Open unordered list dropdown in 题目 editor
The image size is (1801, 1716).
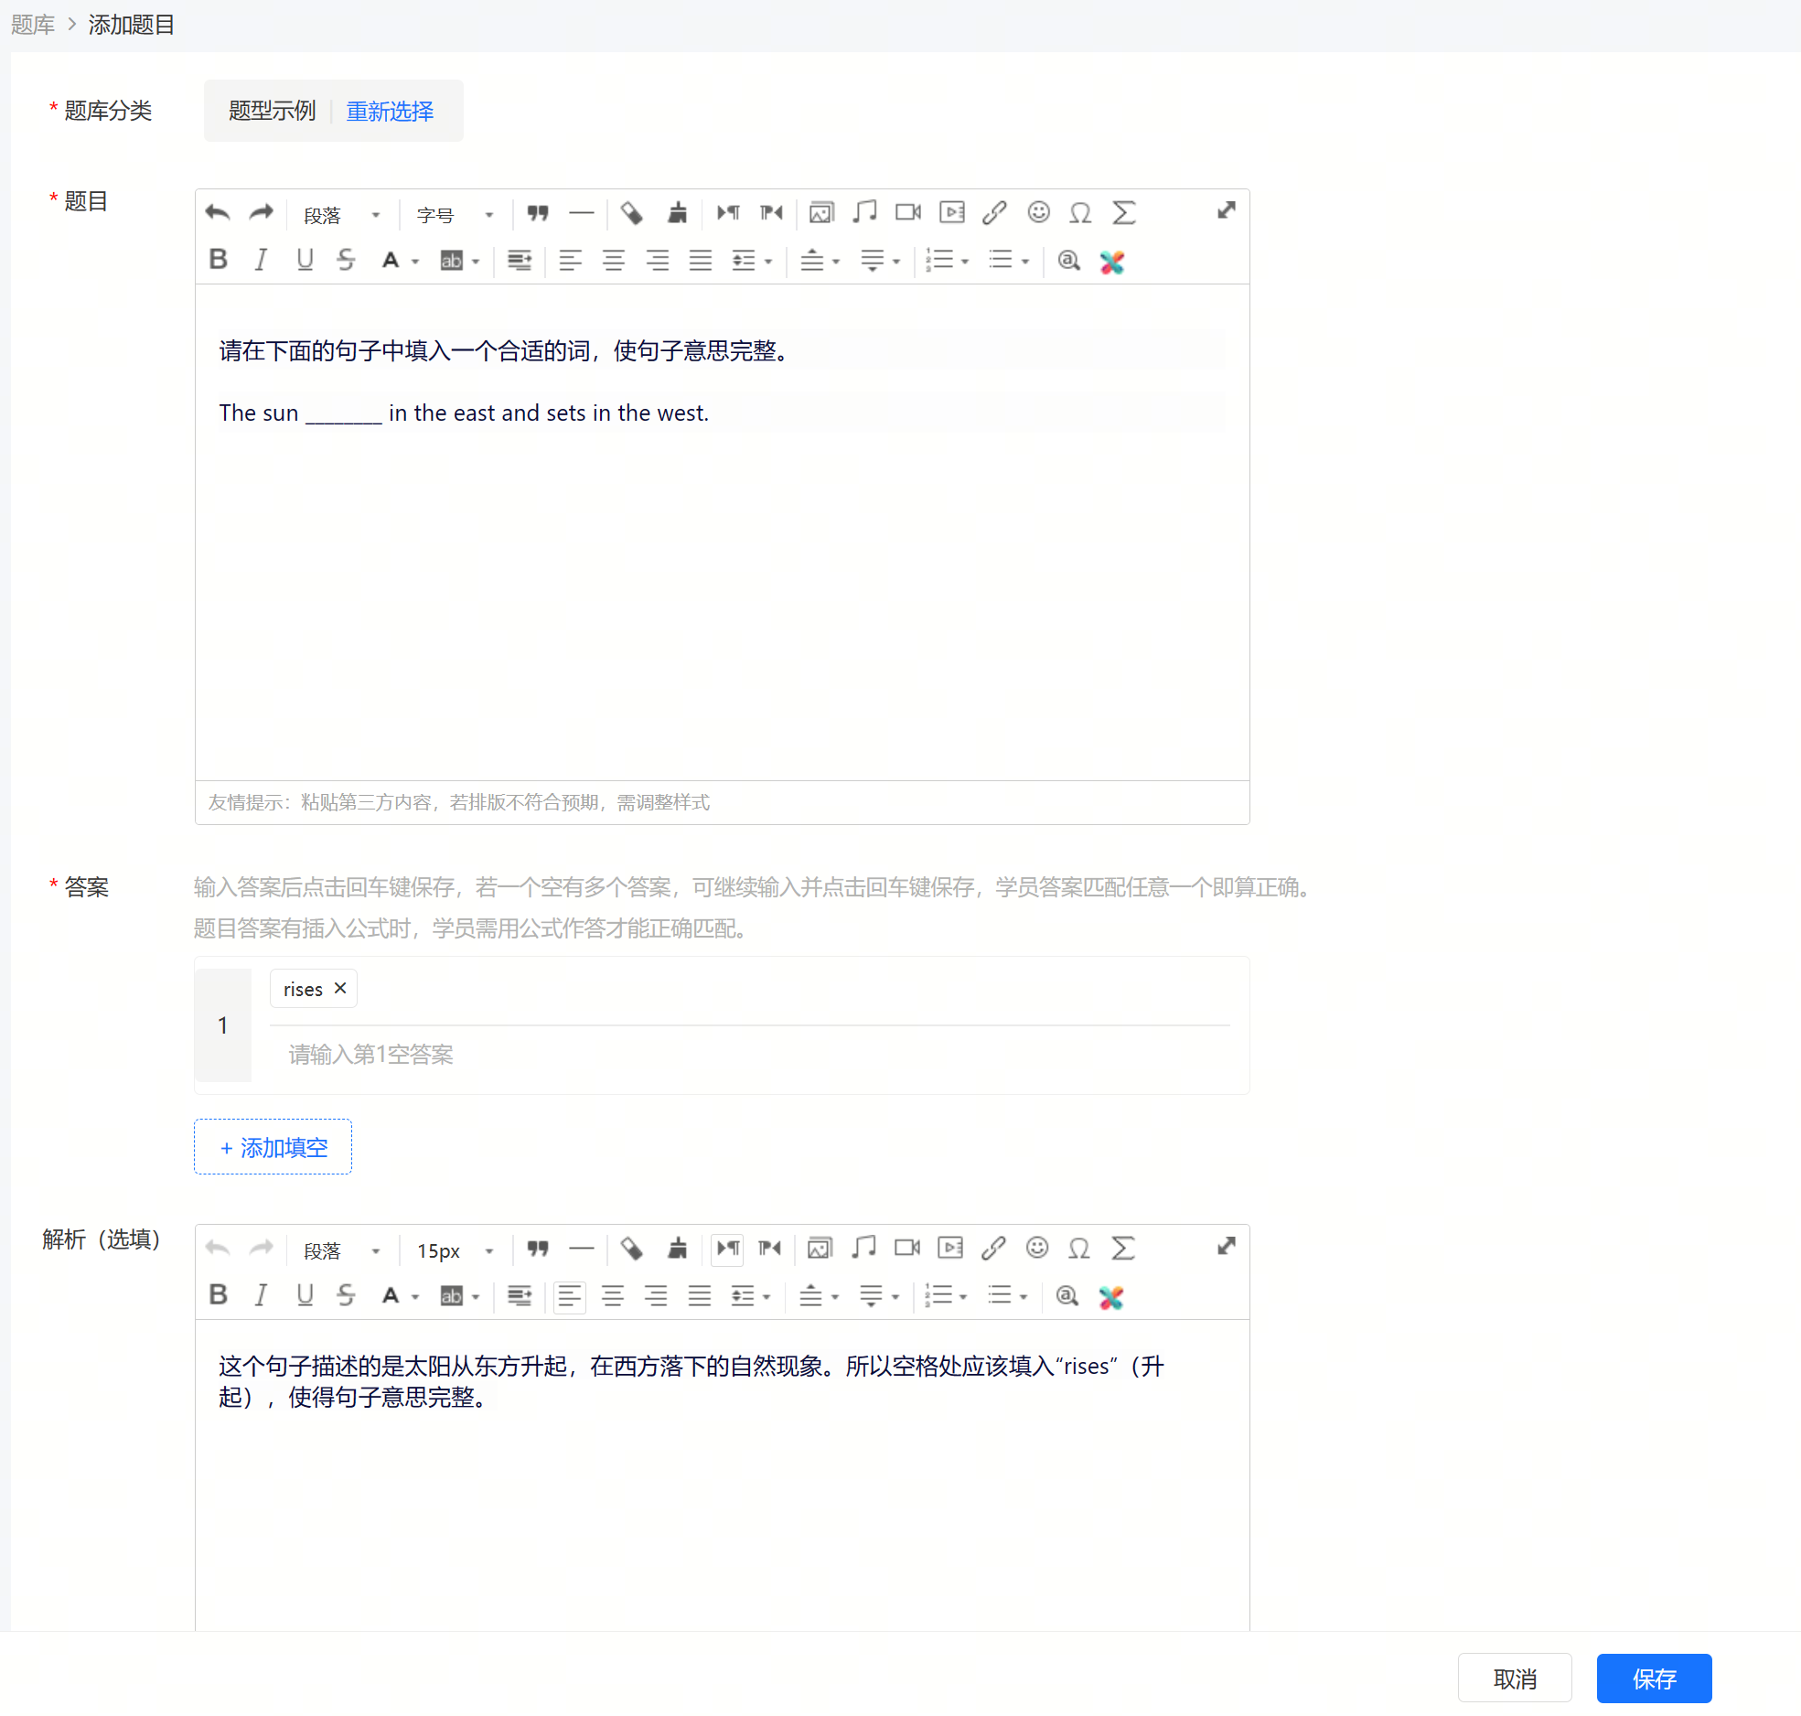click(1025, 262)
